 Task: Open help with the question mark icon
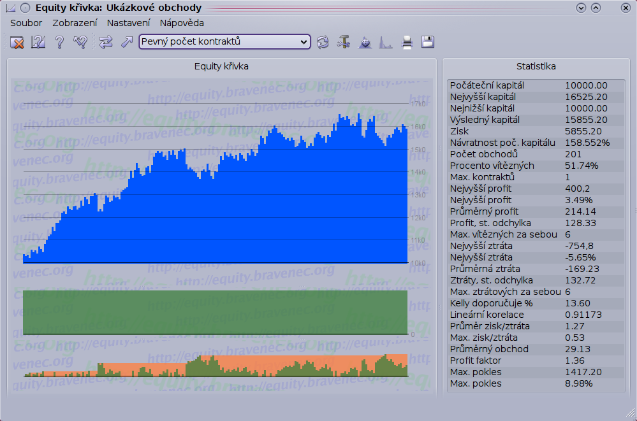point(59,43)
